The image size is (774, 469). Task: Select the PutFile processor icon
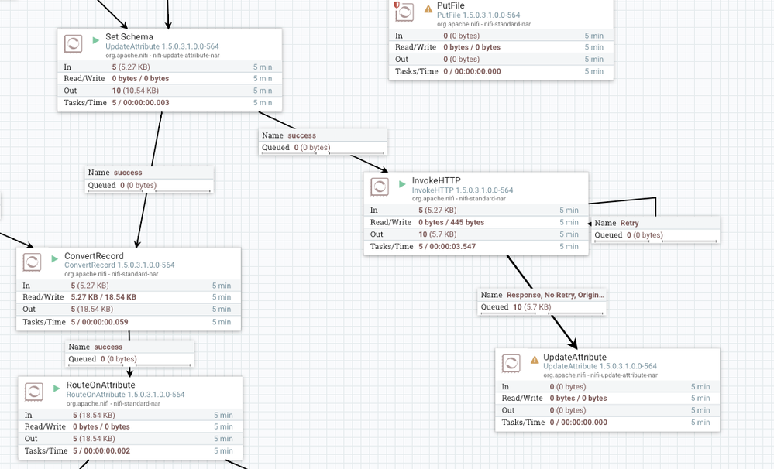[404, 12]
